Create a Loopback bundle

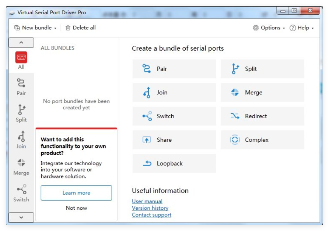(174, 163)
